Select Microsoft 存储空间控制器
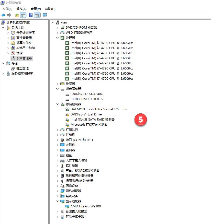This screenshot has height=224, width=211. pyautogui.click(x=89, y=125)
